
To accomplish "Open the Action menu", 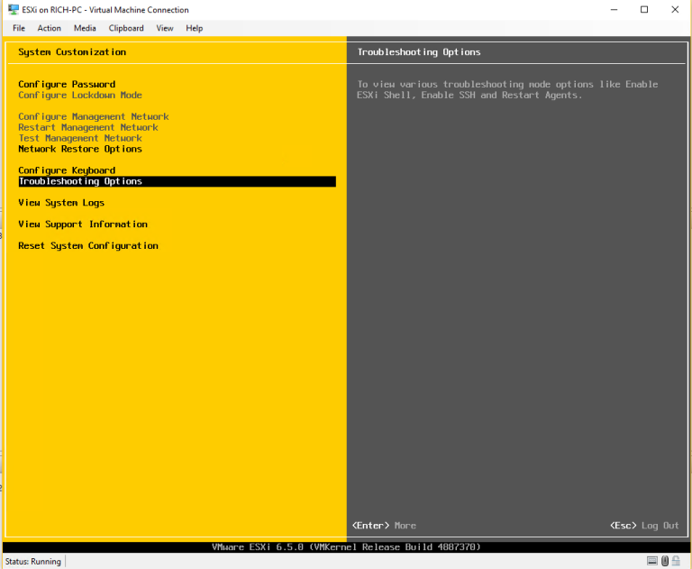I will pos(49,28).
